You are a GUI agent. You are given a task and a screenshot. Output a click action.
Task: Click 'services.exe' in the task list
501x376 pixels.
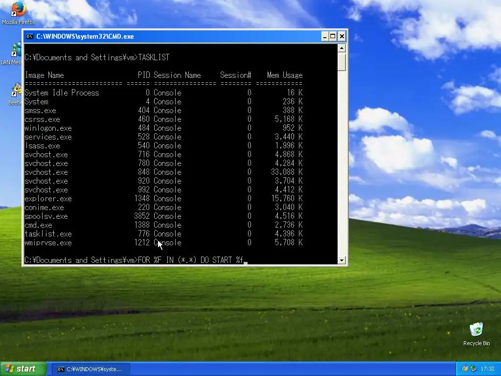pos(48,137)
